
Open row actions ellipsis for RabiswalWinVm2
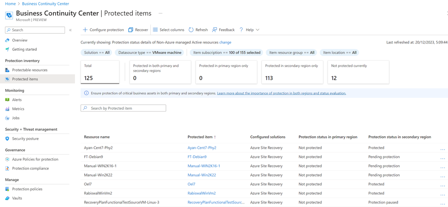tap(443, 194)
